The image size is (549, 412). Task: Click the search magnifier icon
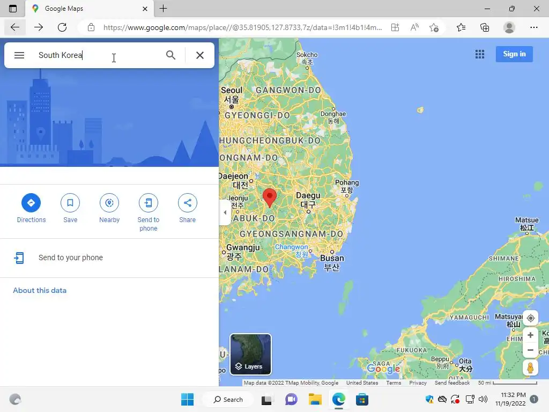point(170,55)
